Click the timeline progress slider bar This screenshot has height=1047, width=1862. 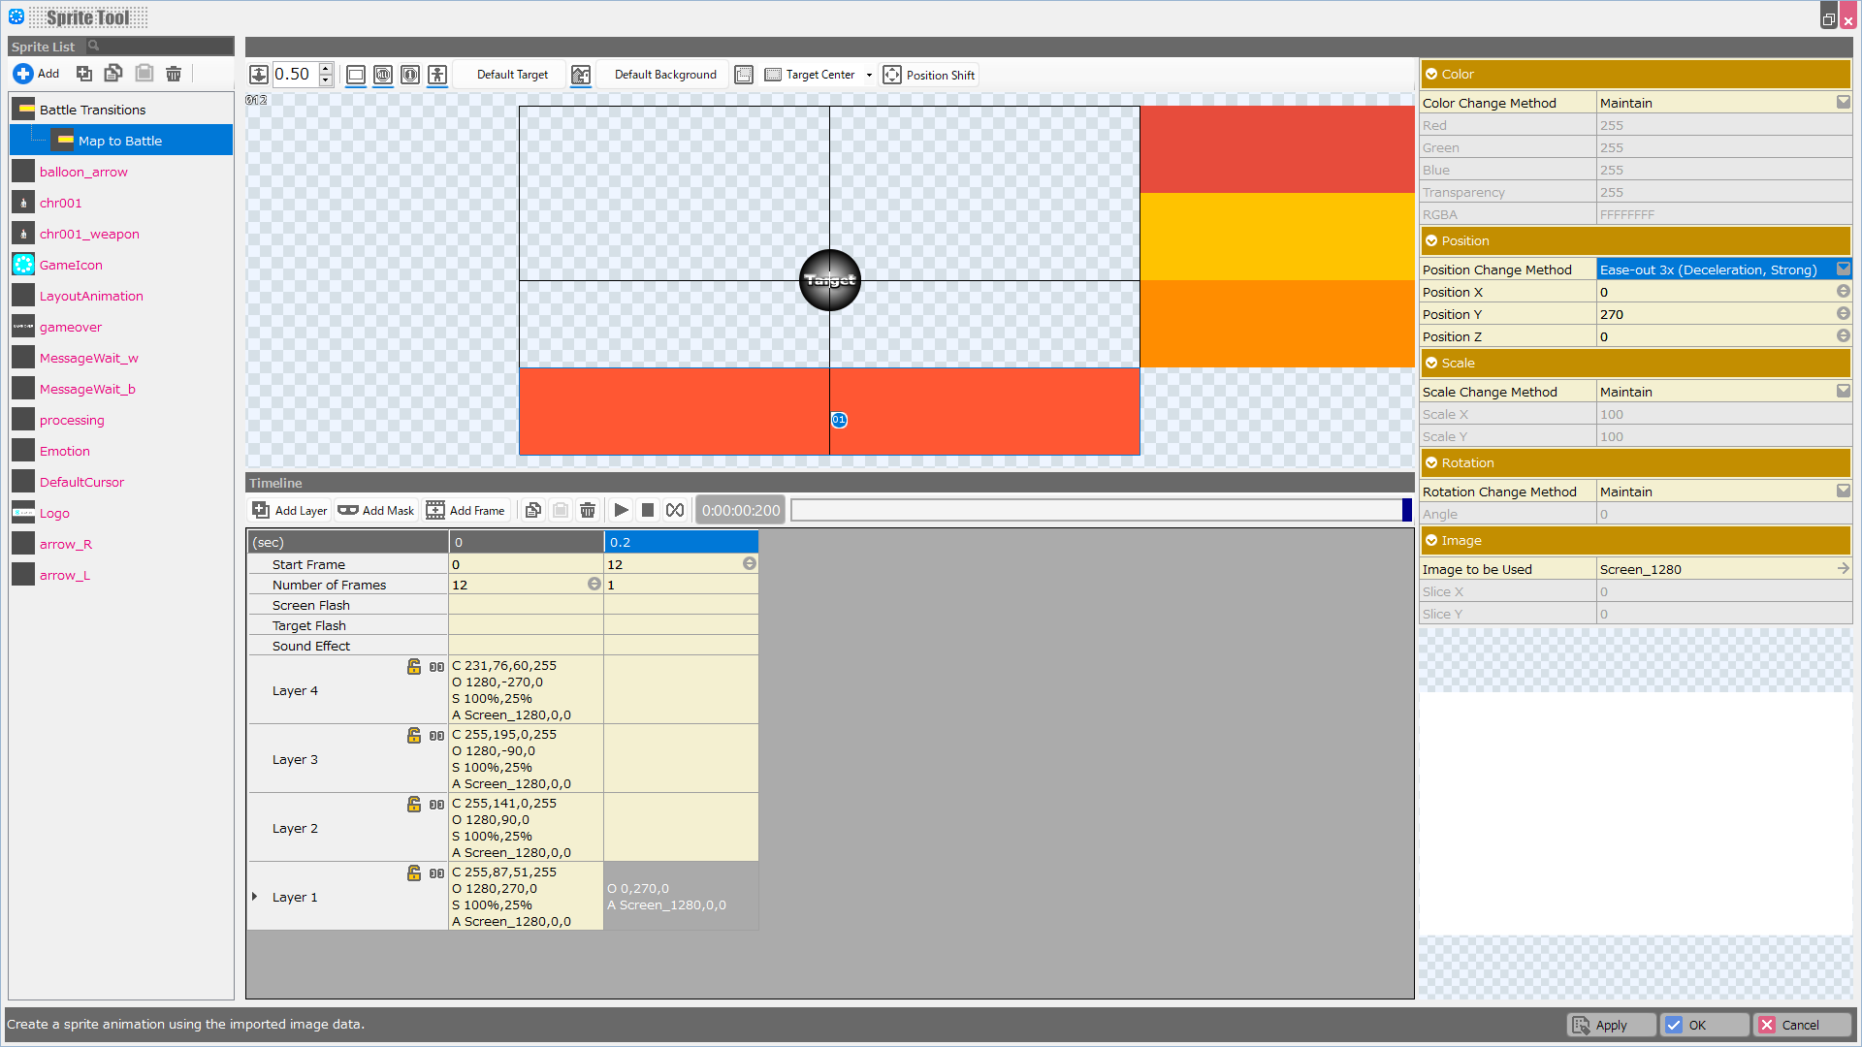(x=1096, y=510)
